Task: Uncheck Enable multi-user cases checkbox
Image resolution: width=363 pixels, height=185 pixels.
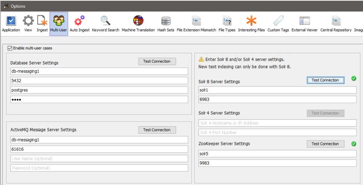Action: [10, 48]
